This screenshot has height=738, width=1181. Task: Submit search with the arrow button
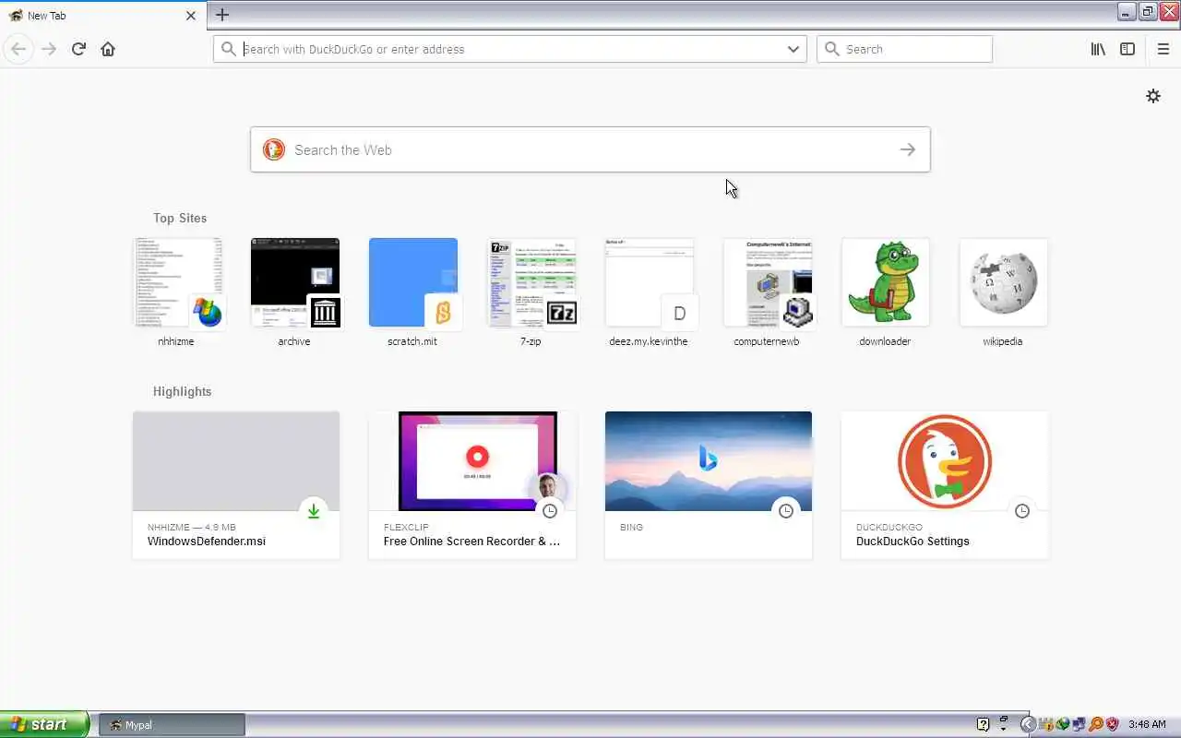pos(908,149)
